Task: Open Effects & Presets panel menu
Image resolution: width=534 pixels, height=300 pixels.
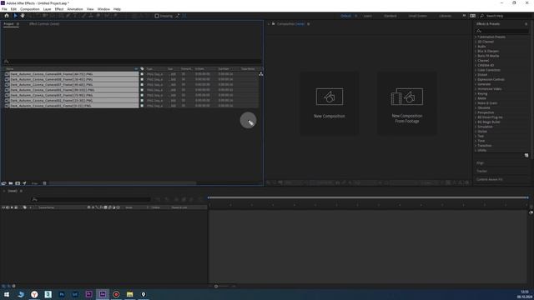Action: [526, 24]
